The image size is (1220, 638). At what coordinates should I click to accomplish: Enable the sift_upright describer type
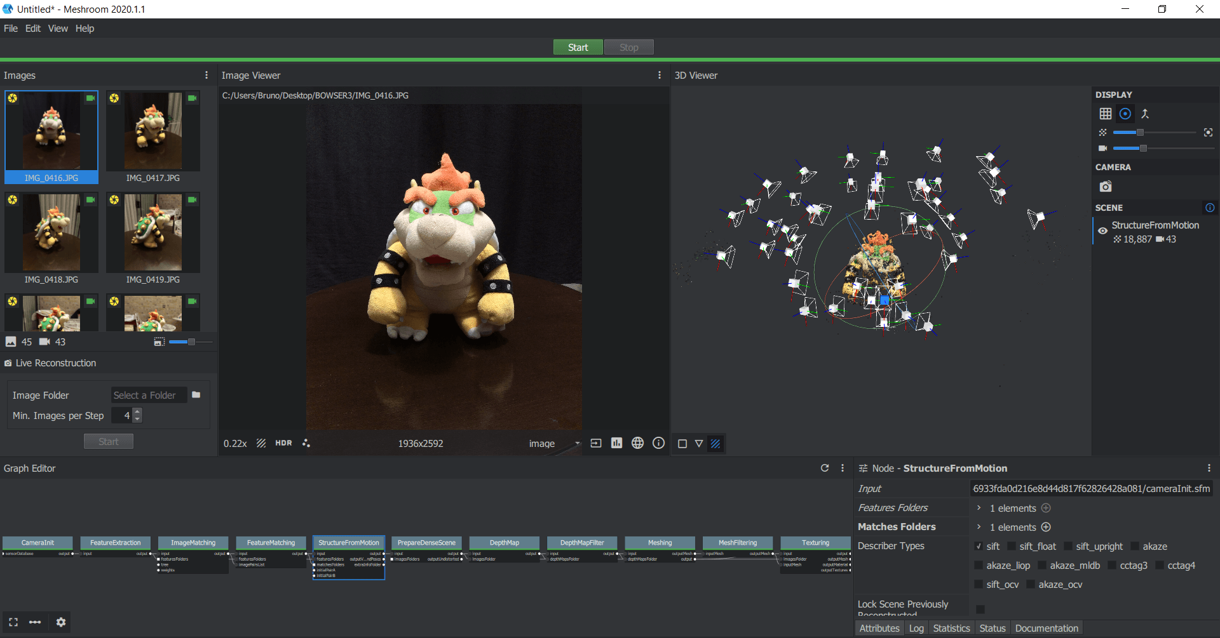pyautogui.click(x=1068, y=546)
